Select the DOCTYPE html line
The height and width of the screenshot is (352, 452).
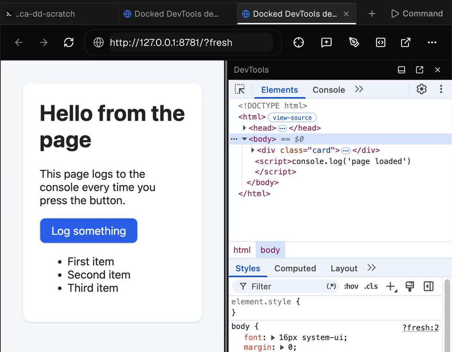273,106
